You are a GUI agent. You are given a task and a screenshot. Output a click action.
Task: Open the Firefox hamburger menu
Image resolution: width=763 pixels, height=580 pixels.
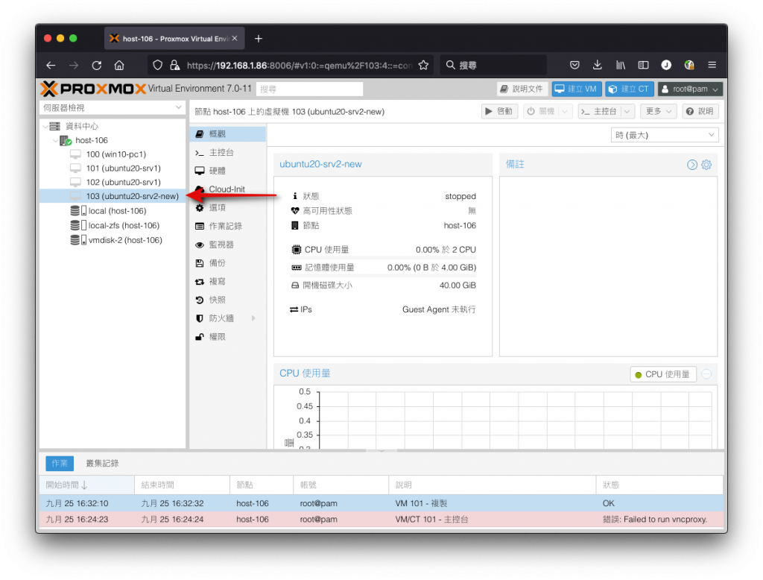pos(712,66)
